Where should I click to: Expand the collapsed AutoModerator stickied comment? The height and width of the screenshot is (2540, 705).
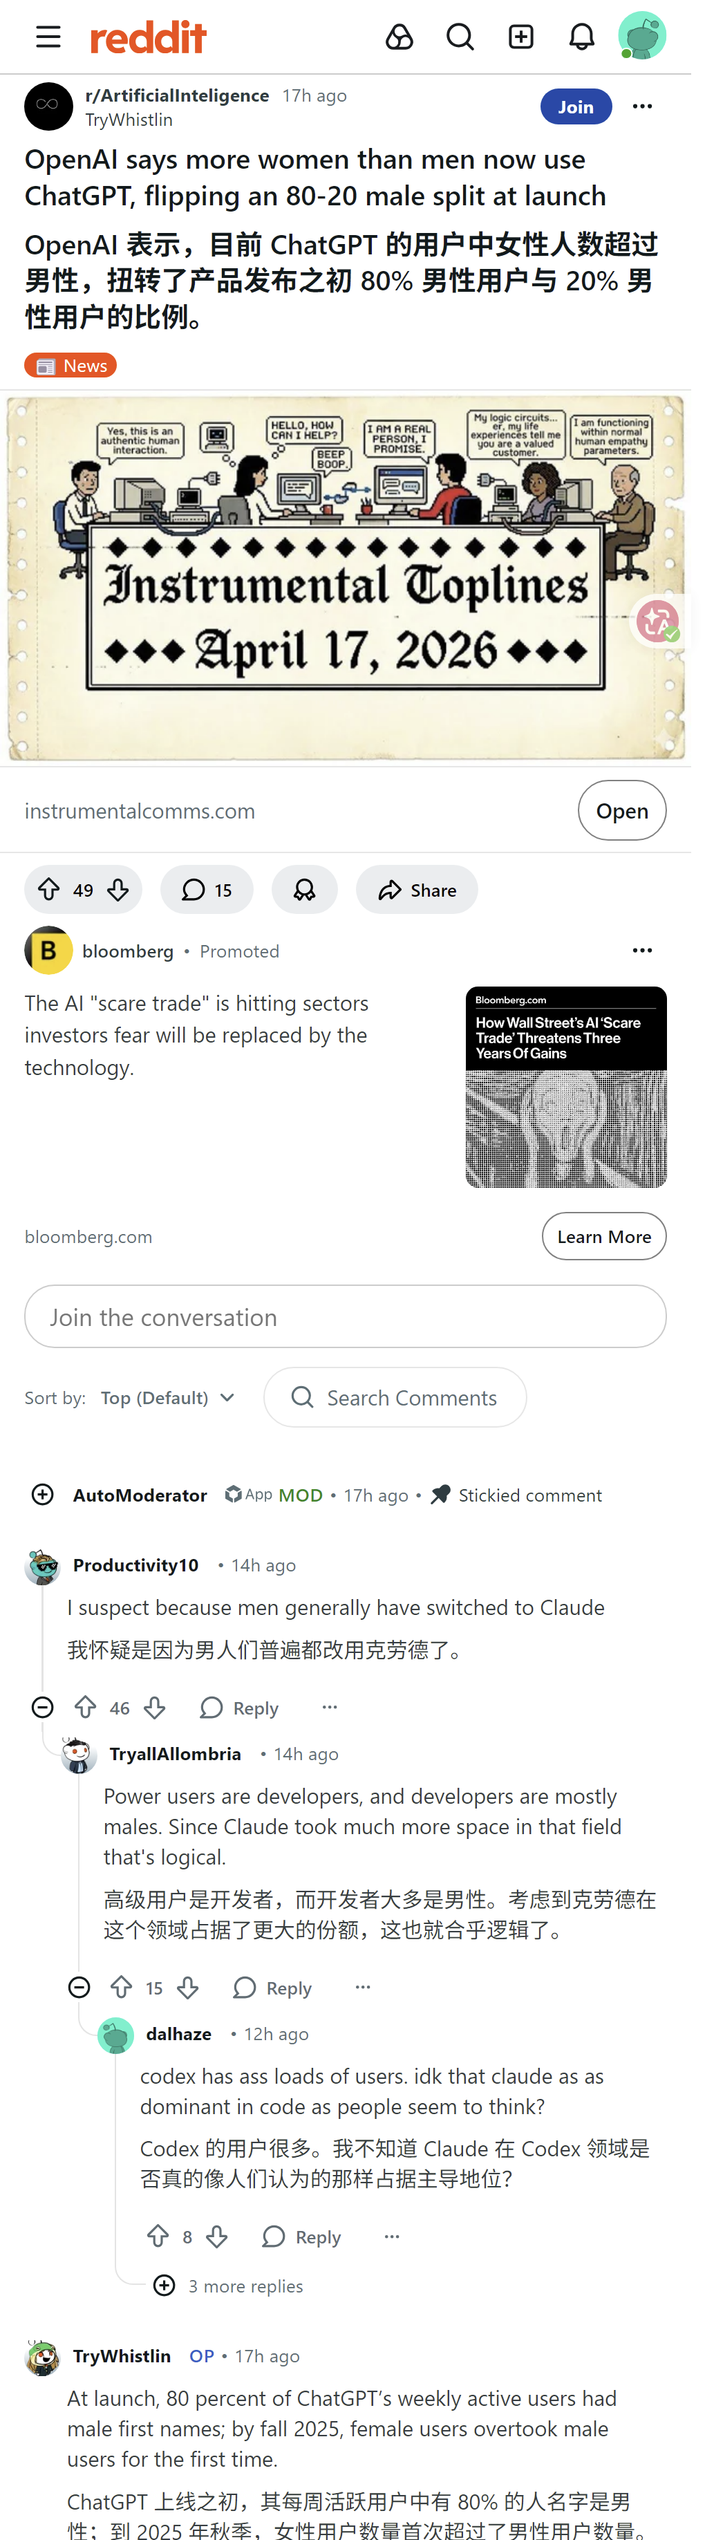tap(42, 1495)
